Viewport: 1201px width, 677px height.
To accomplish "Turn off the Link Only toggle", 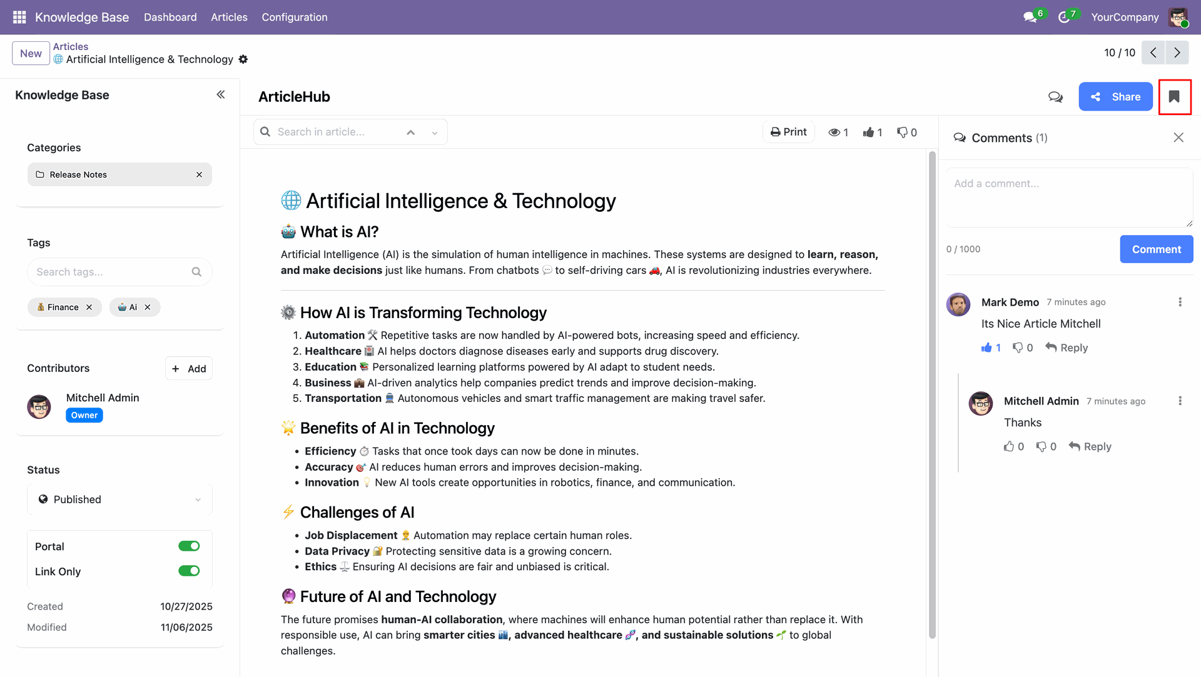I will [189, 571].
